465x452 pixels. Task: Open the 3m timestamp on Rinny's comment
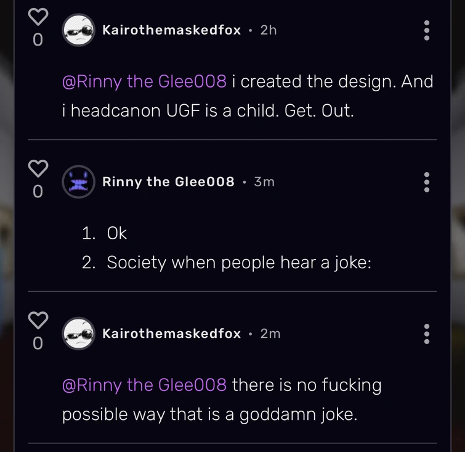pyautogui.click(x=264, y=182)
